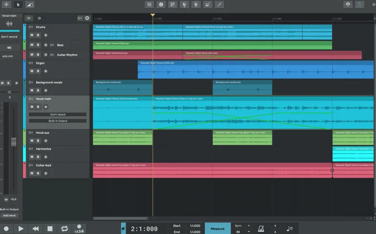Click the Drums track waveform icon
Viewport: 376px width, 234px height.
(31, 27)
